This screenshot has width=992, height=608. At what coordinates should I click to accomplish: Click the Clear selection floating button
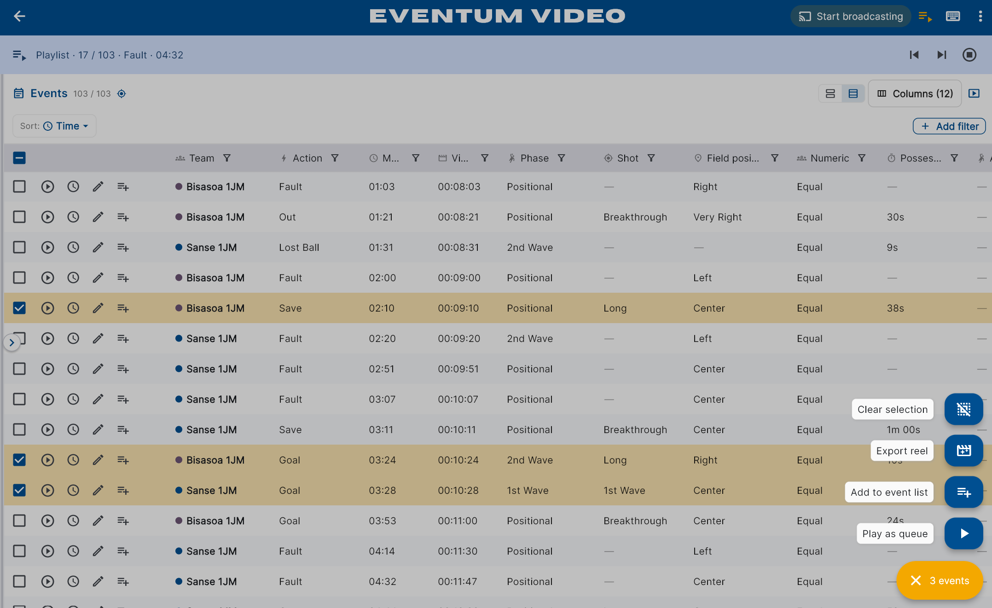964,409
